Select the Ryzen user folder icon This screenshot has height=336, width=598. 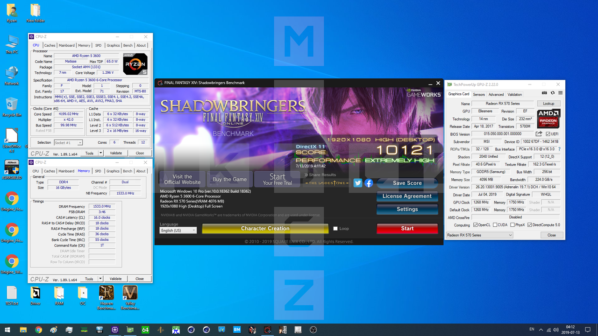point(12,13)
